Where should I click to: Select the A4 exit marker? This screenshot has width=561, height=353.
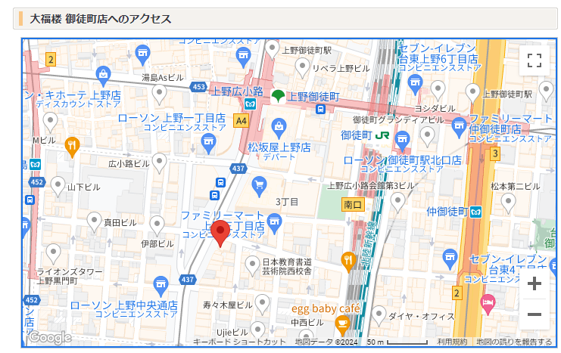[241, 121]
